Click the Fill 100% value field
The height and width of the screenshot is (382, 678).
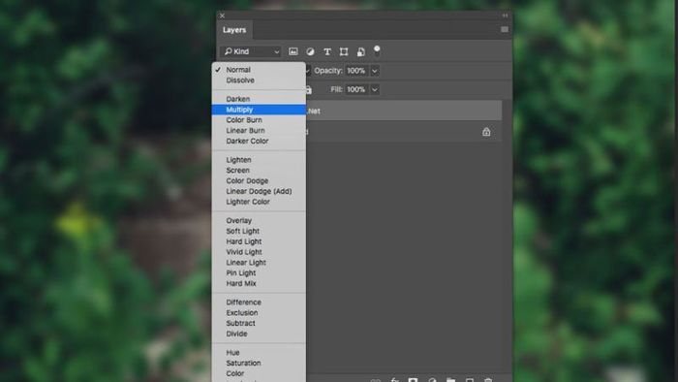click(x=356, y=89)
